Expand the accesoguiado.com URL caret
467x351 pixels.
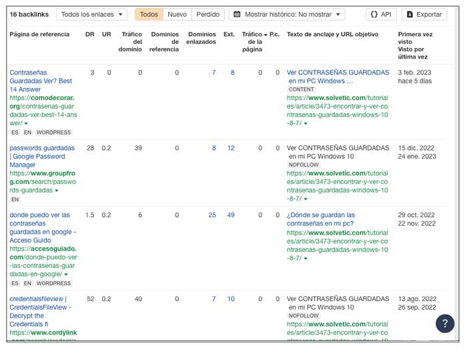(65, 274)
